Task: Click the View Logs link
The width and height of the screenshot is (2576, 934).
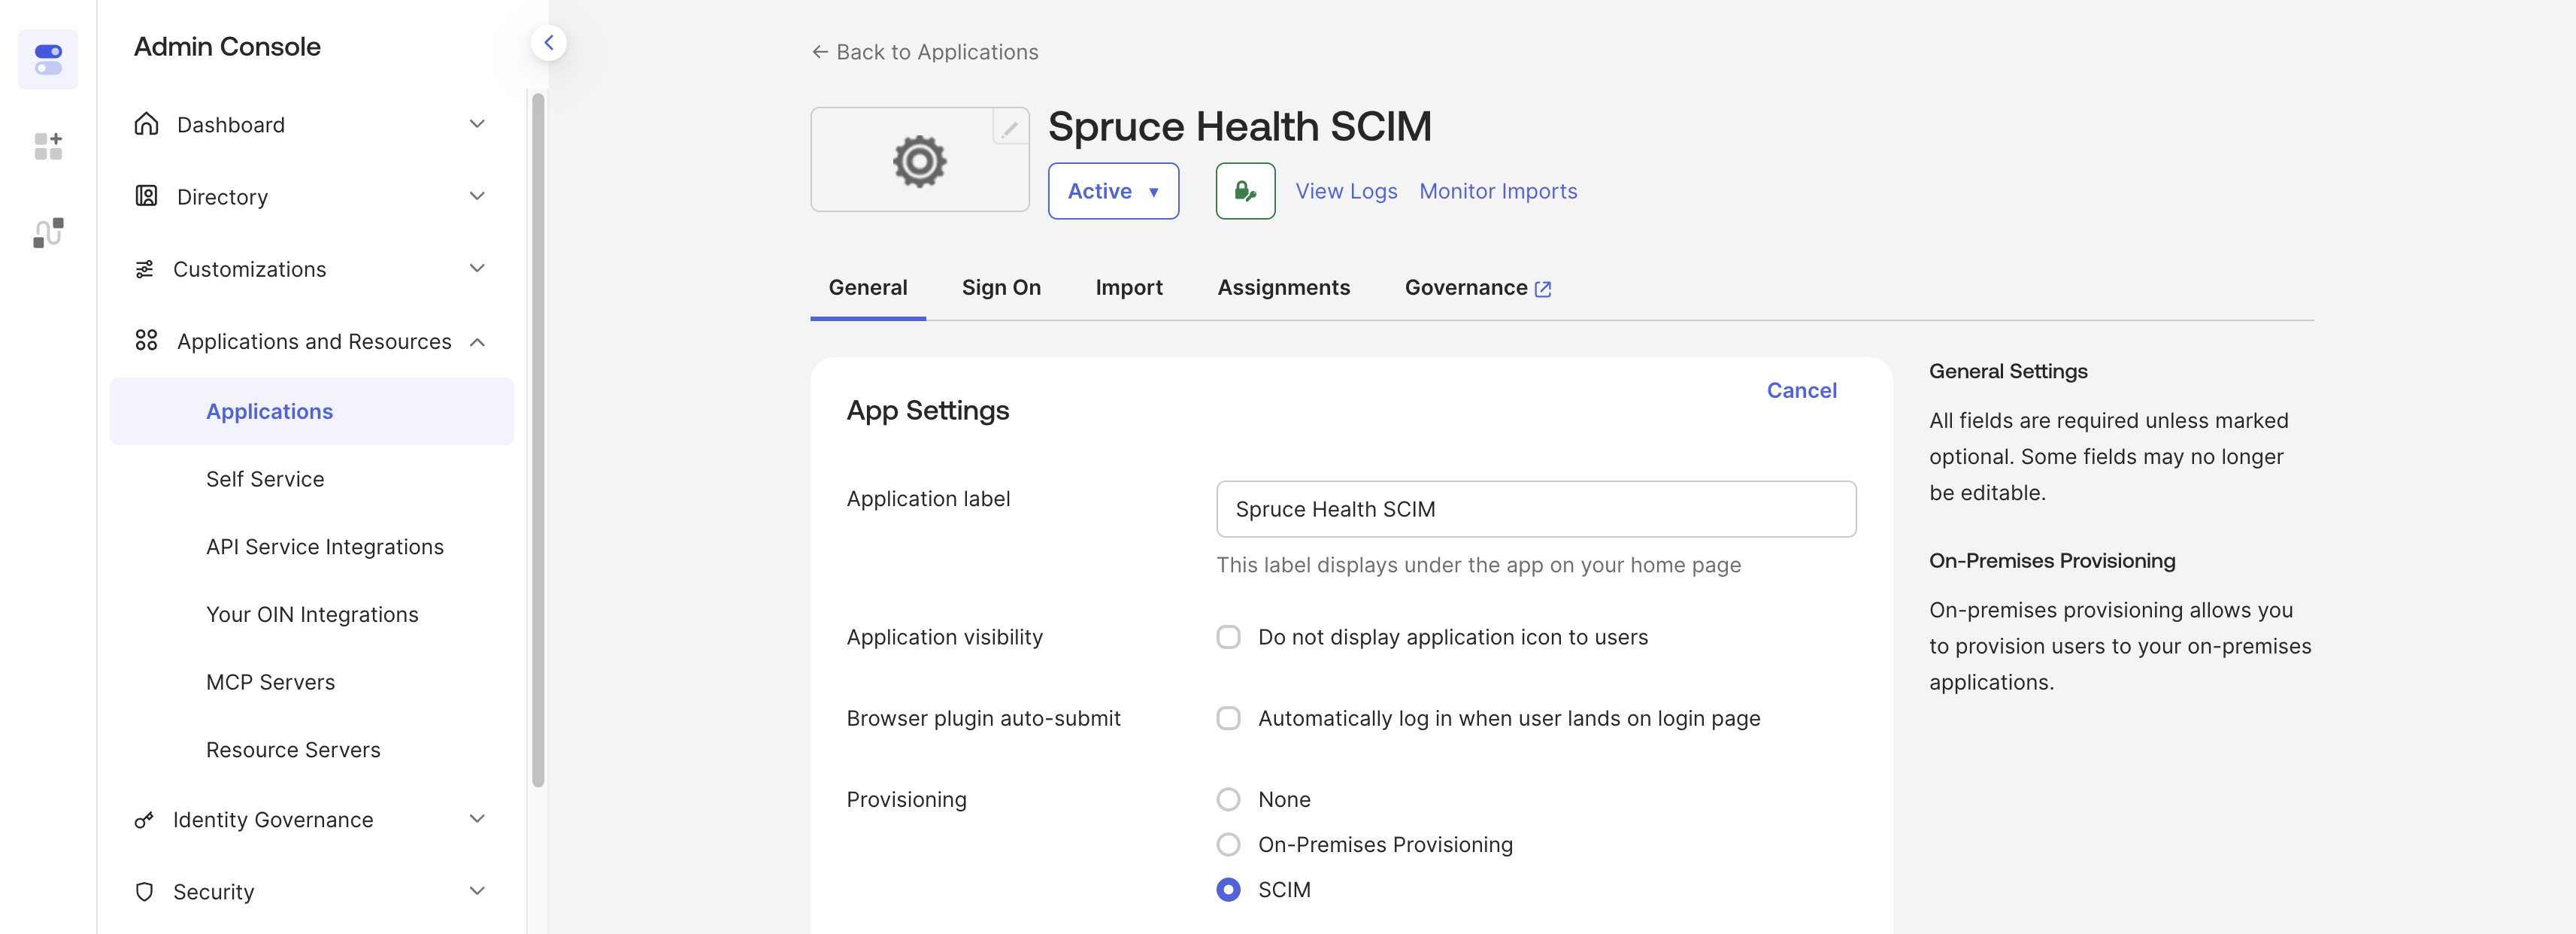Action: (1346, 191)
